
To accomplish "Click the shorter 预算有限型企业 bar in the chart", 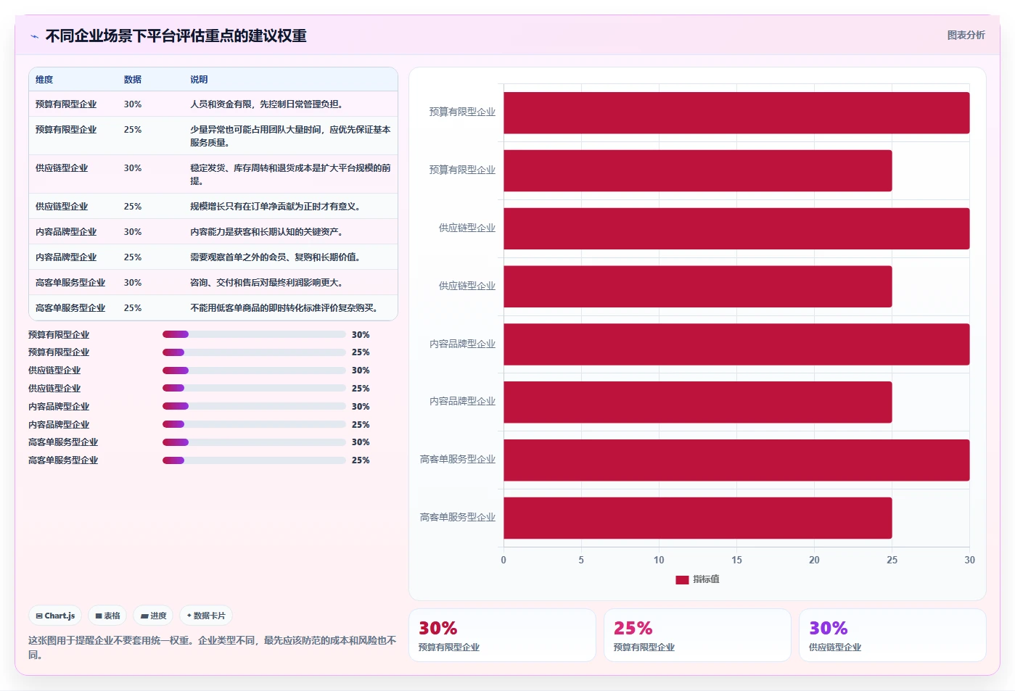I will (x=697, y=170).
